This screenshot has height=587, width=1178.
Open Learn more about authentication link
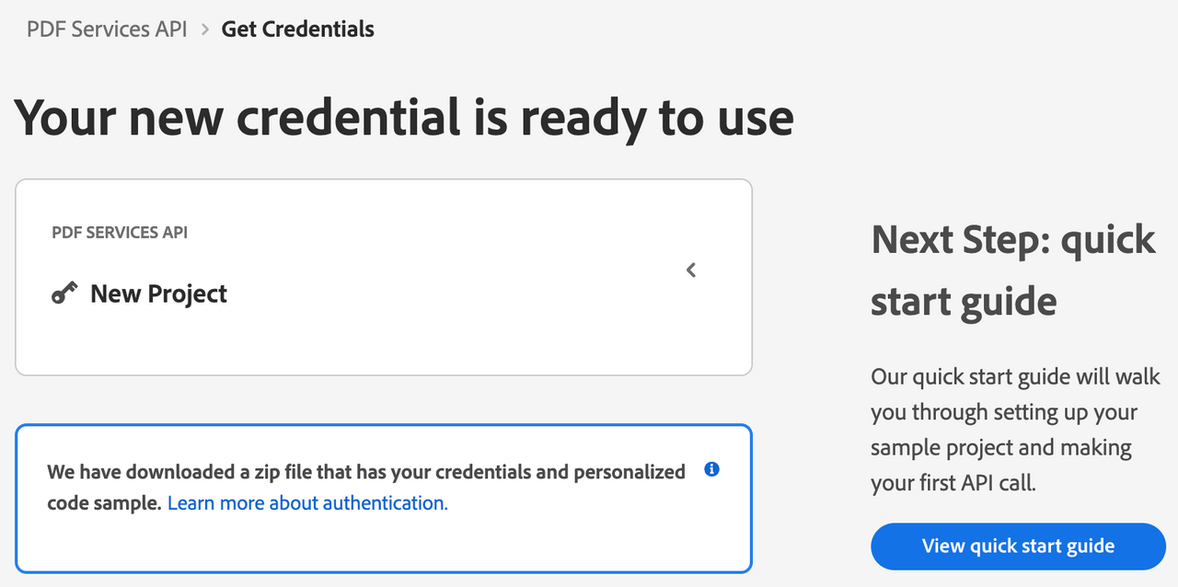pos(307,502)
